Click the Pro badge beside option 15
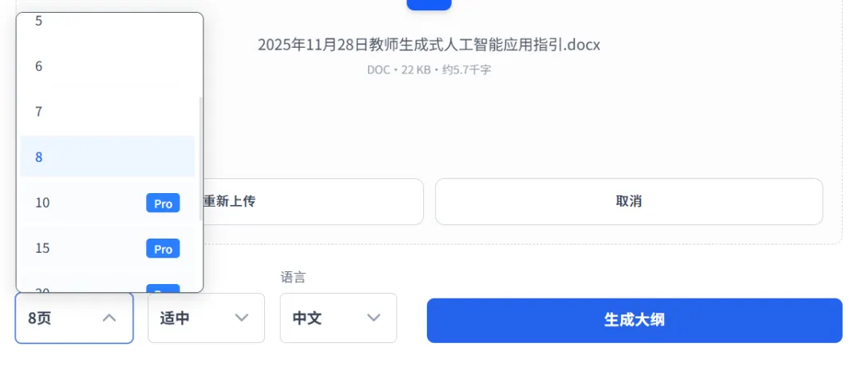 (x=163, y=248)
